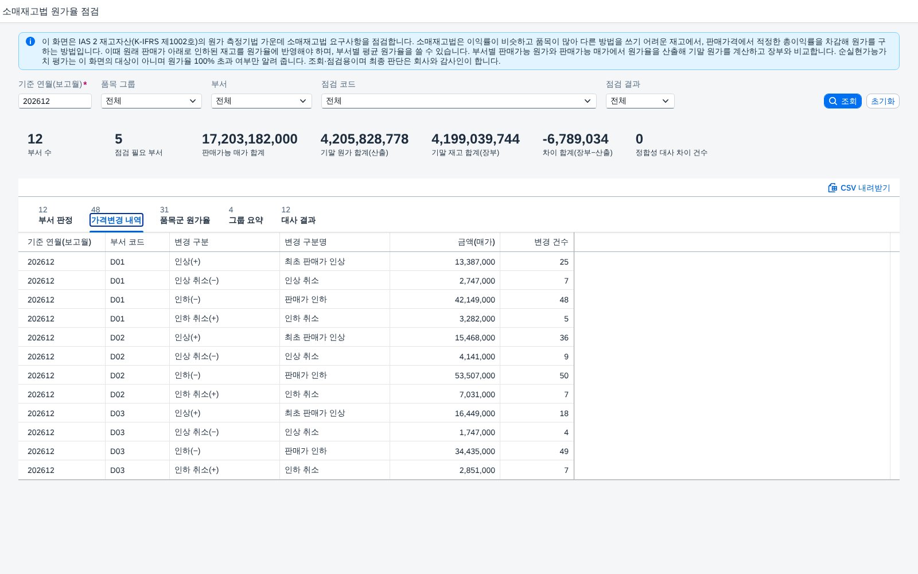Click the 4,199,039,744 기말 재고 value
Screen dimensions: 918x574
(x=476, y=139)
